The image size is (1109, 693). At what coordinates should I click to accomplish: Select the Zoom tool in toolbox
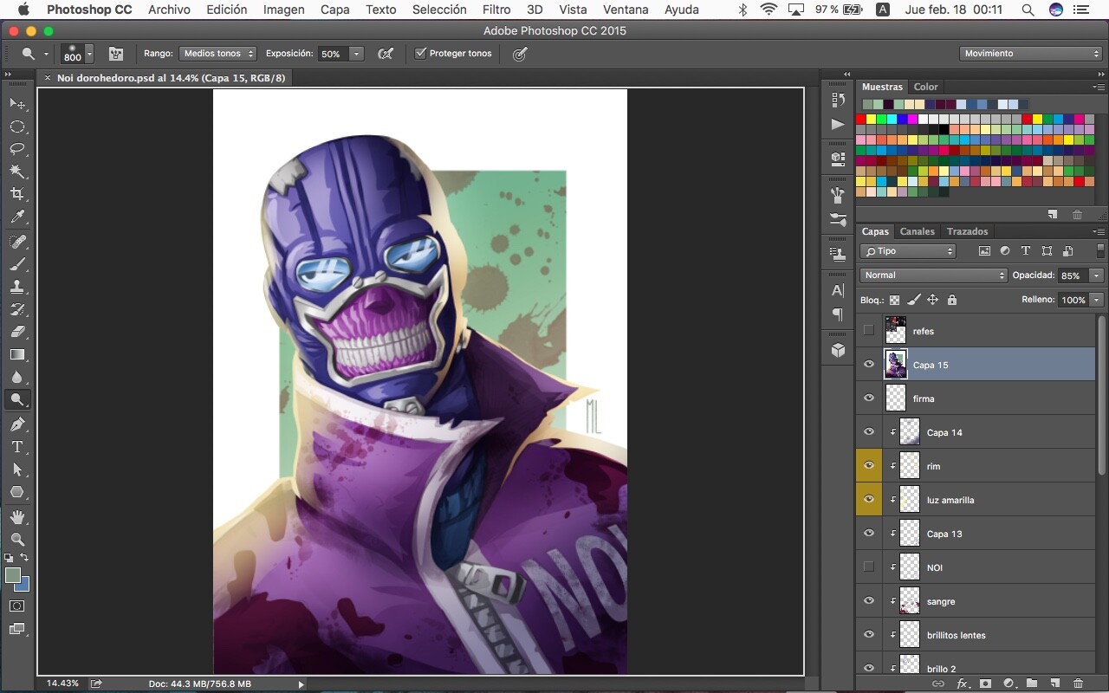click(17, 540)
